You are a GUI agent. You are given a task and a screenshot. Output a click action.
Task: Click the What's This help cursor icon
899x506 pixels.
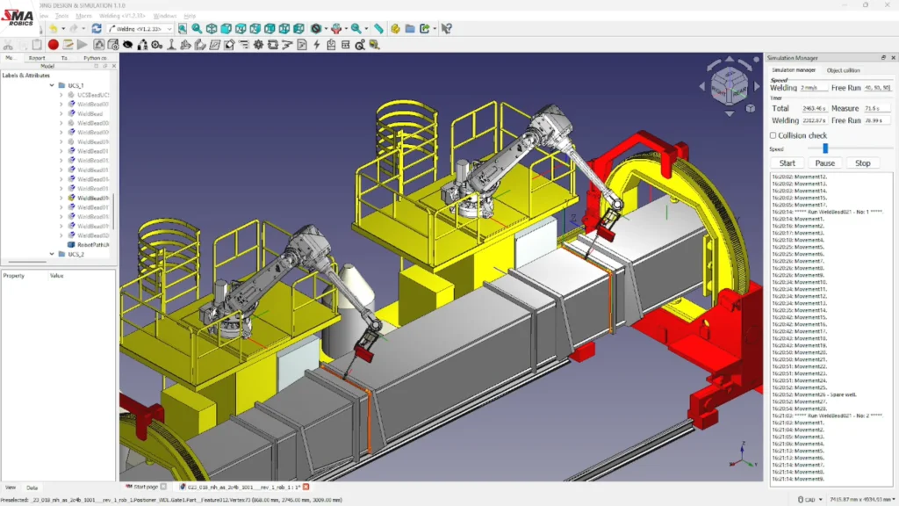point(447,28)
